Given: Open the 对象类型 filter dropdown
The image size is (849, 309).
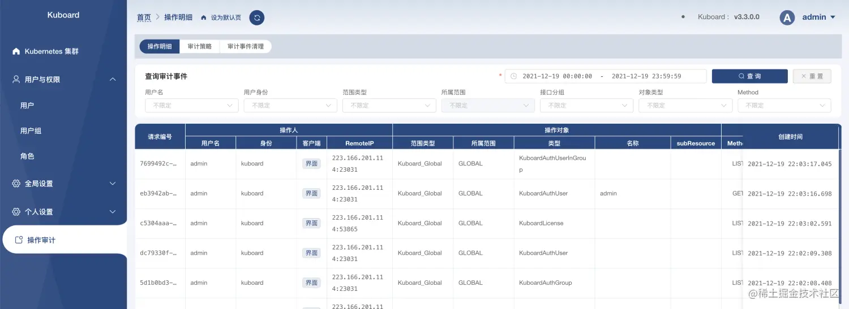Looking at the screenshot, I should pos(685,105).
